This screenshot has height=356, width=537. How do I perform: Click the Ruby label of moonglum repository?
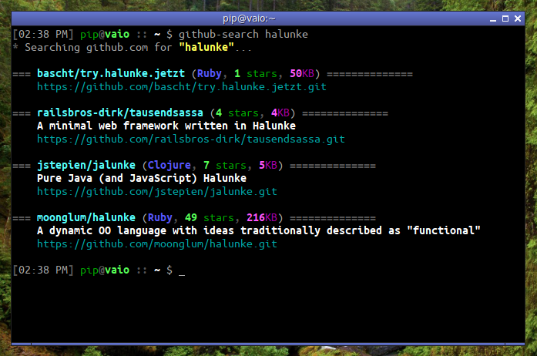tap(160, 217)
